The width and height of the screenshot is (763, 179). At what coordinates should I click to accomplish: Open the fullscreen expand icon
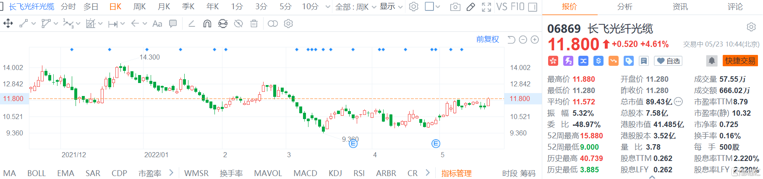[x=486, y=7]
